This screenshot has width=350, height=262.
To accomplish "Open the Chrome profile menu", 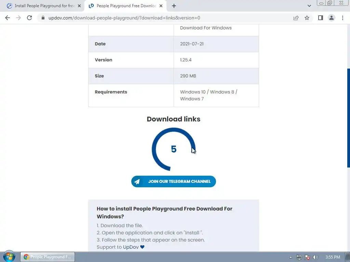I will pos(332,18).
